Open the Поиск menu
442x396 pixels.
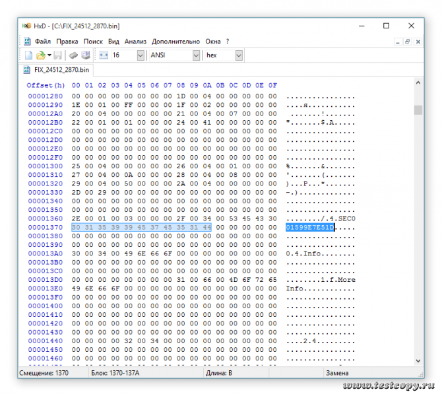click(93, 41)
